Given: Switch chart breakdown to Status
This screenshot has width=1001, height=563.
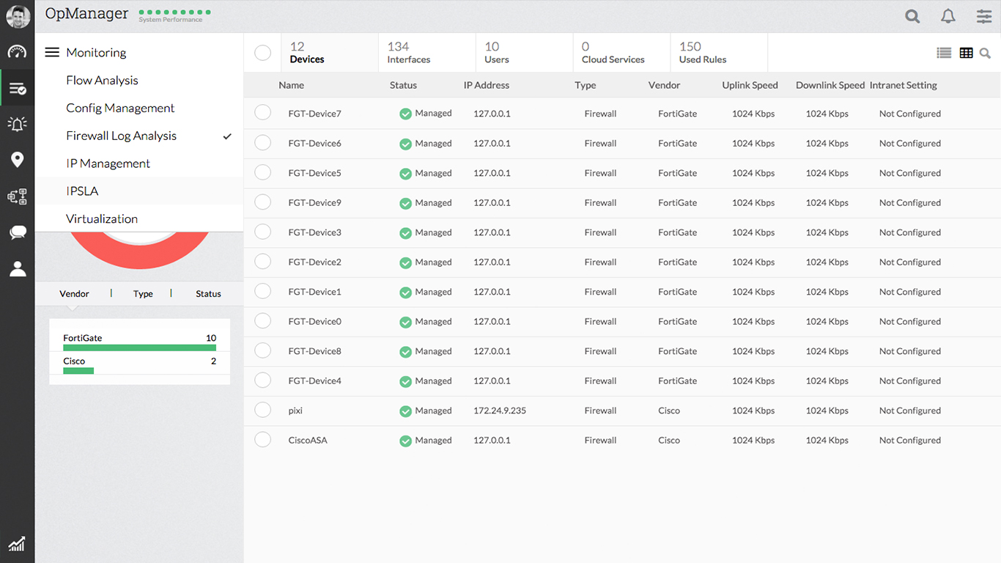Looking at the screenshot, I should pos(208,294).
